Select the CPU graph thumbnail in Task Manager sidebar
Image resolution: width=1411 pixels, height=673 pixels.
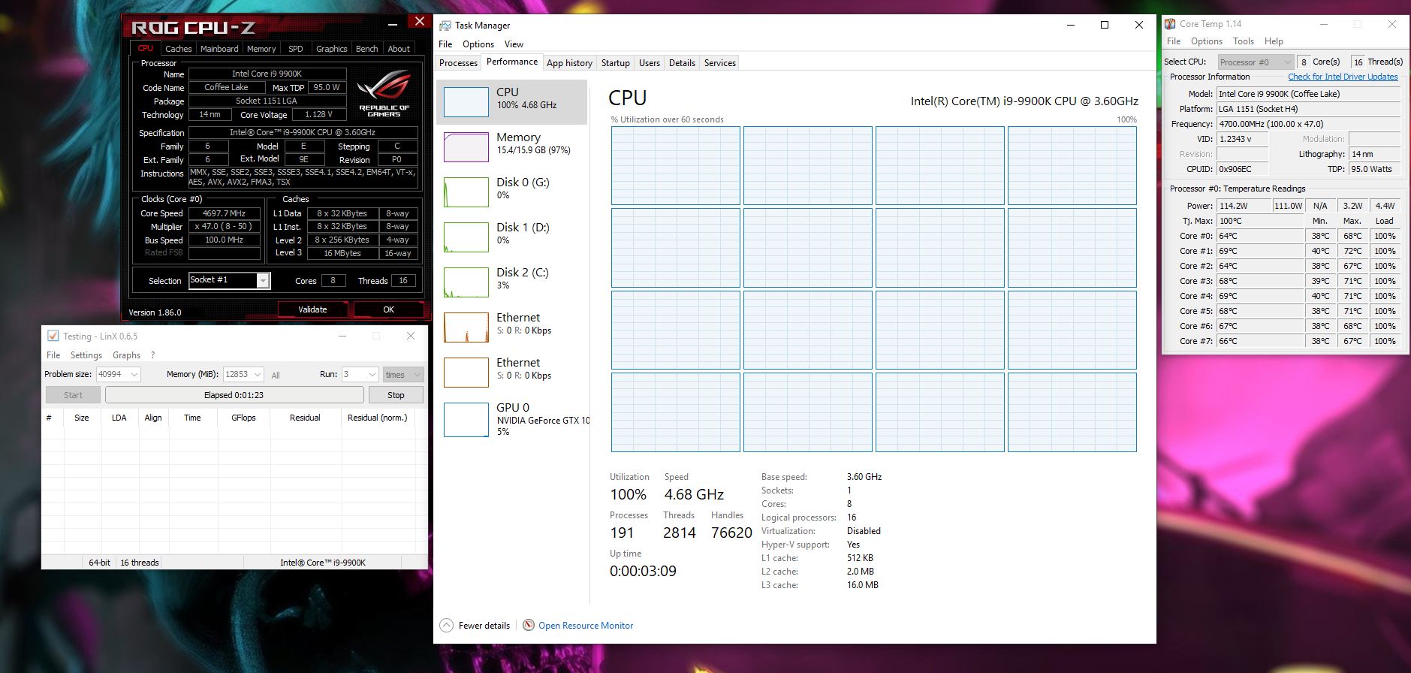466,101
